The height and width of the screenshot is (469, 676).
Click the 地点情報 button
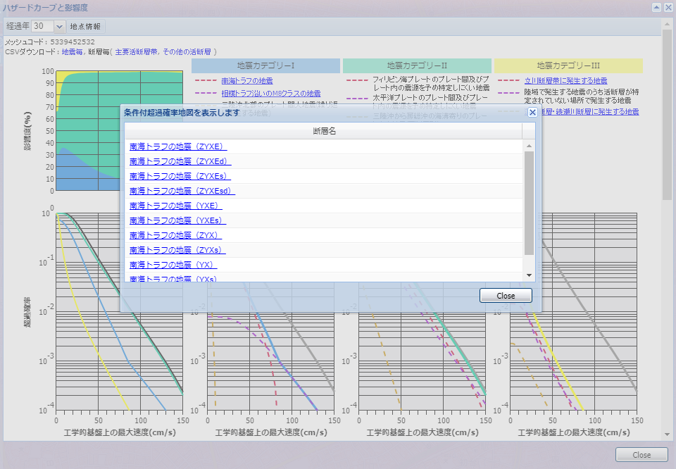click(85, 26)
